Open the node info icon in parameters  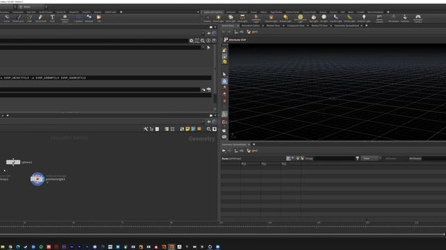tap(208, 41)
